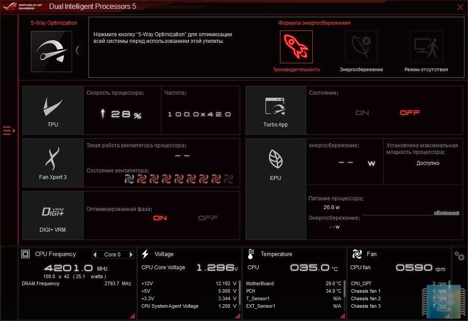
Task: Open DIGI+ VRM settings
Action: [53, 215]
